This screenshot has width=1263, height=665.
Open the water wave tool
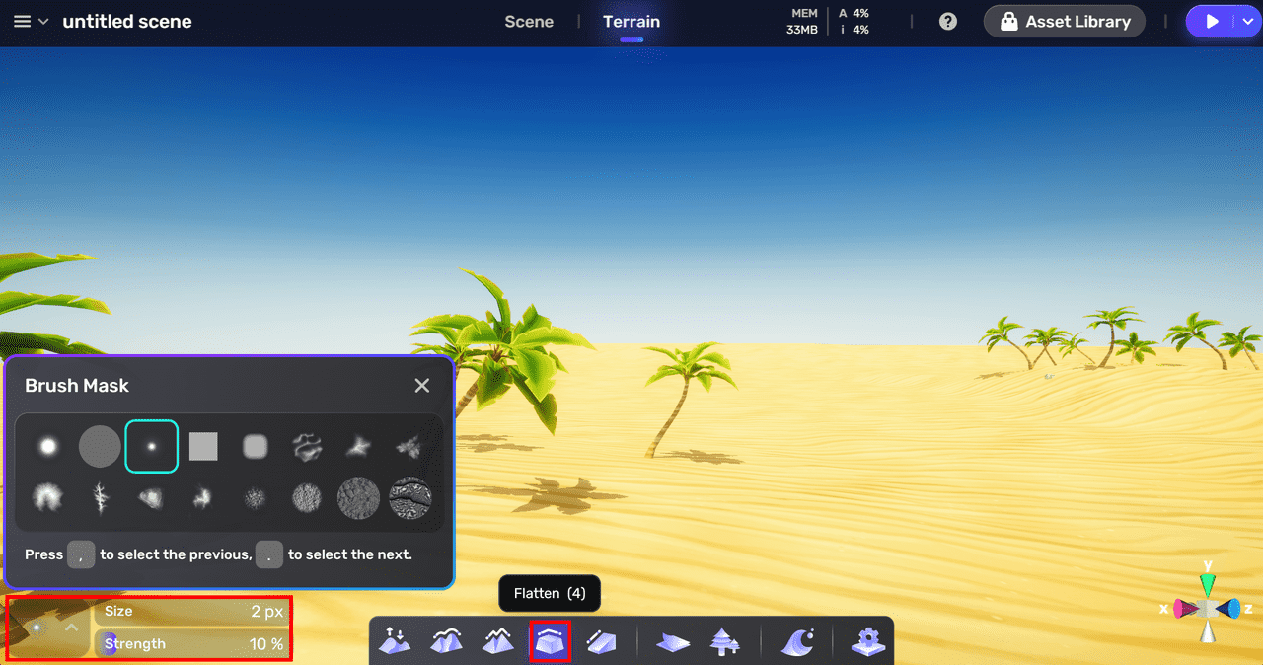tap(797, 641)
